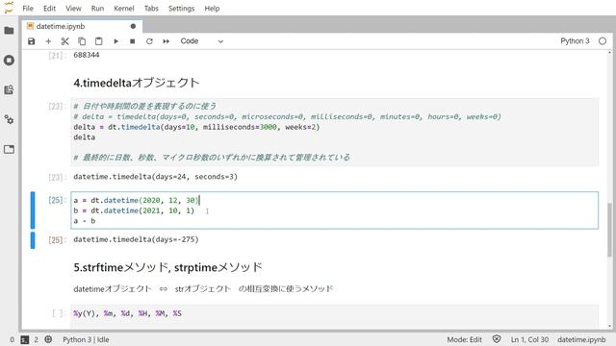Click the JupyterLab logo
Image resolution: width=616 pixels, height=346 pixels.
[x=9, y=8]
